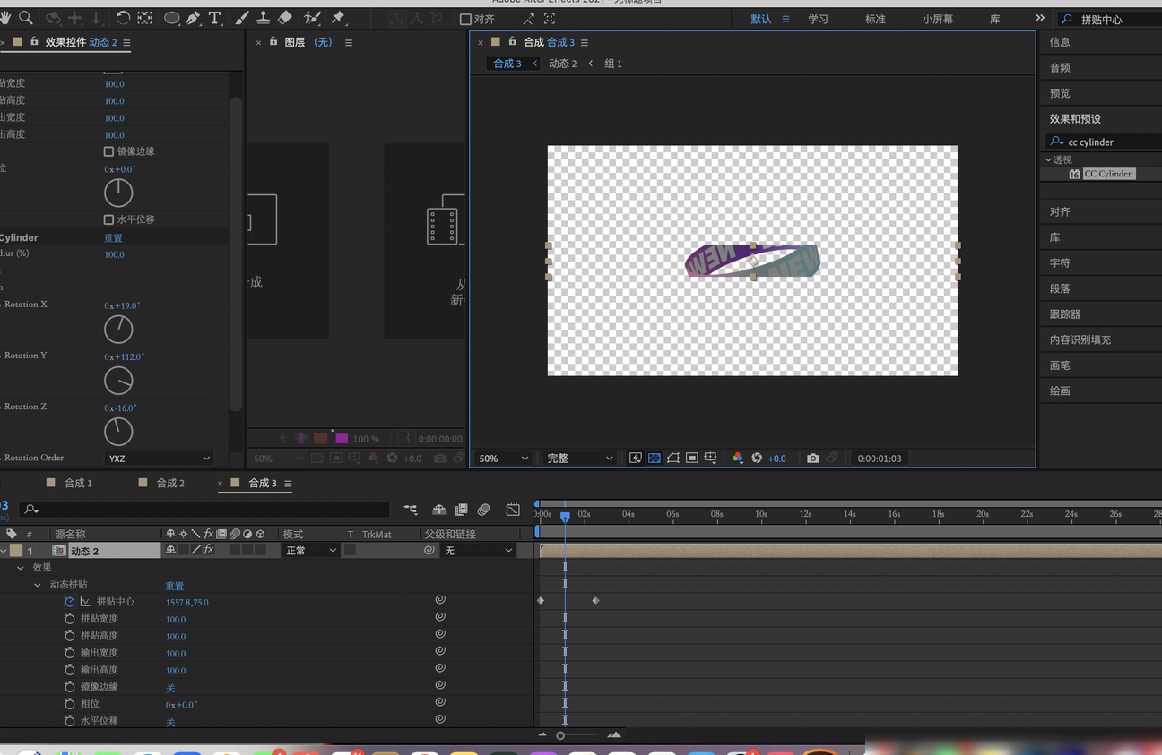
Task: Adjust the Rotation X angle dial
Action: [118, 329]
